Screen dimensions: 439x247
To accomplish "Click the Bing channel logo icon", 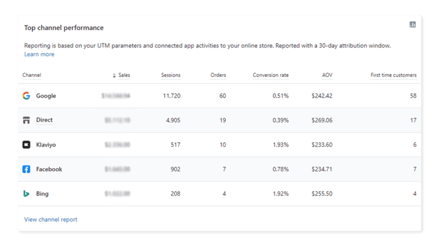I will 26,194.
